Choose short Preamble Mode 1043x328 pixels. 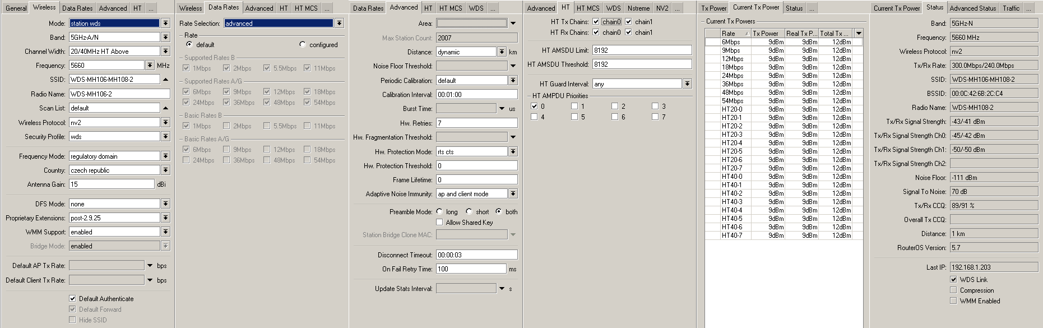[x=469, y=211]
